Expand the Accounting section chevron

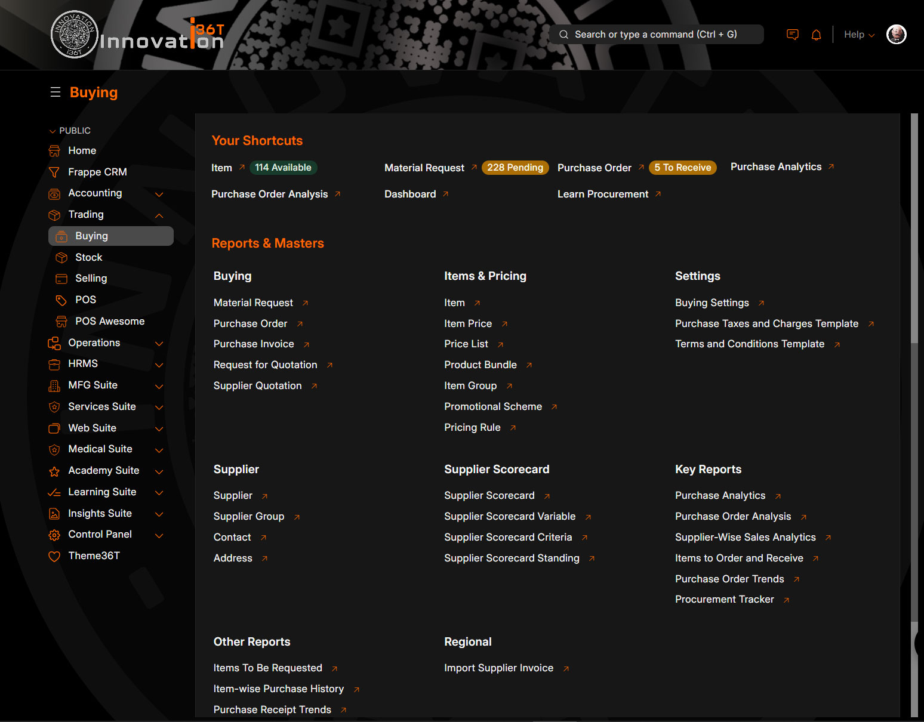[159, 194]
